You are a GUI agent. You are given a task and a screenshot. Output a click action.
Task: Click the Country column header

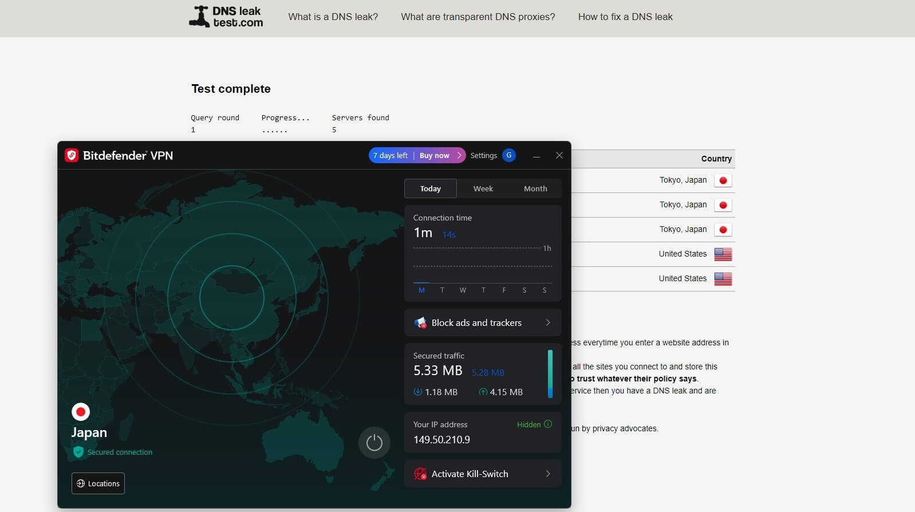pos(716,159)
